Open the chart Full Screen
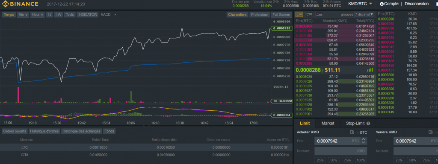Image resolution: width=438 pixels, height=164 pixels. (x=281, y=14)
